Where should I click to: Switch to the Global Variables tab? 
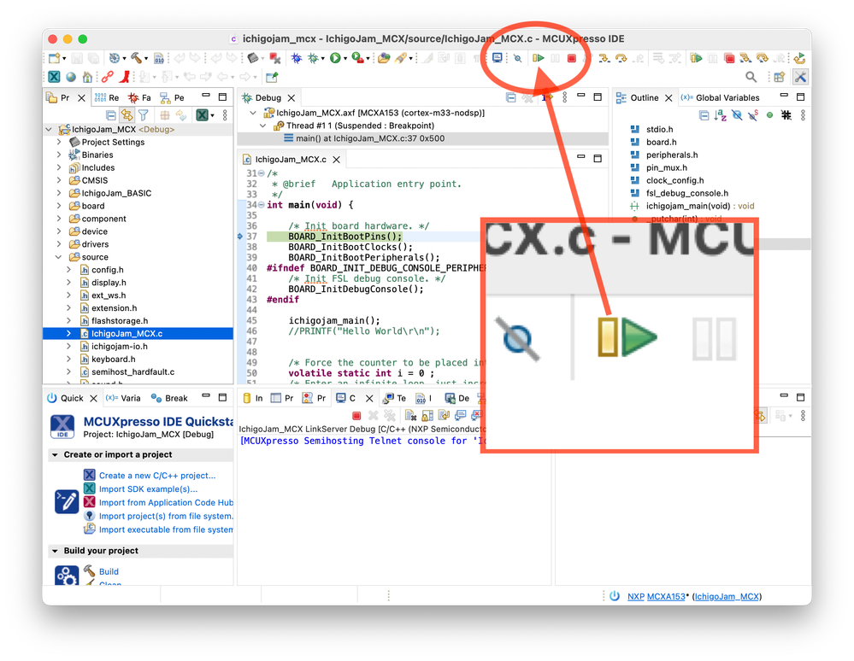pos(720,98)
